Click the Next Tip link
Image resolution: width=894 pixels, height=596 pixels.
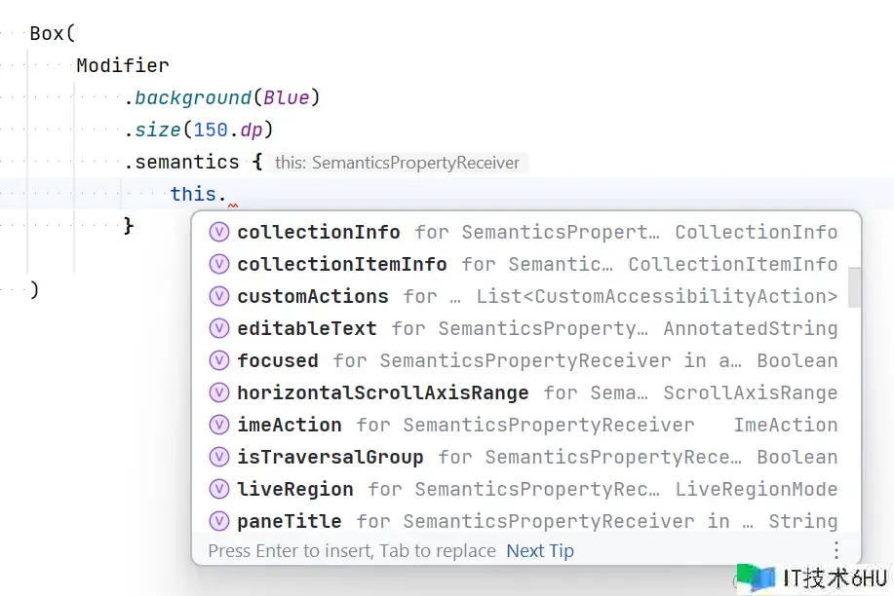[x=540, y=551]
